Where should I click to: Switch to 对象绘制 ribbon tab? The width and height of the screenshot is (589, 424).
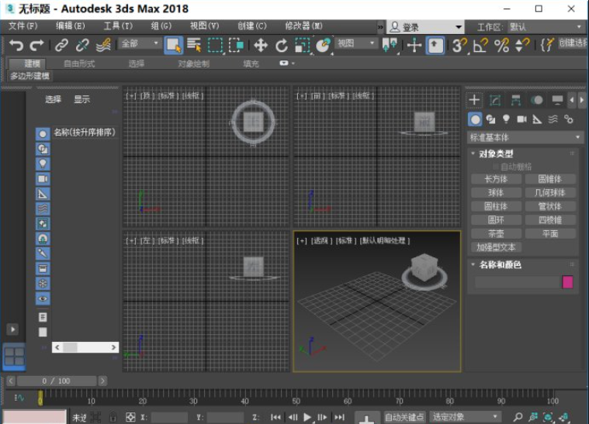coord(193,64)
